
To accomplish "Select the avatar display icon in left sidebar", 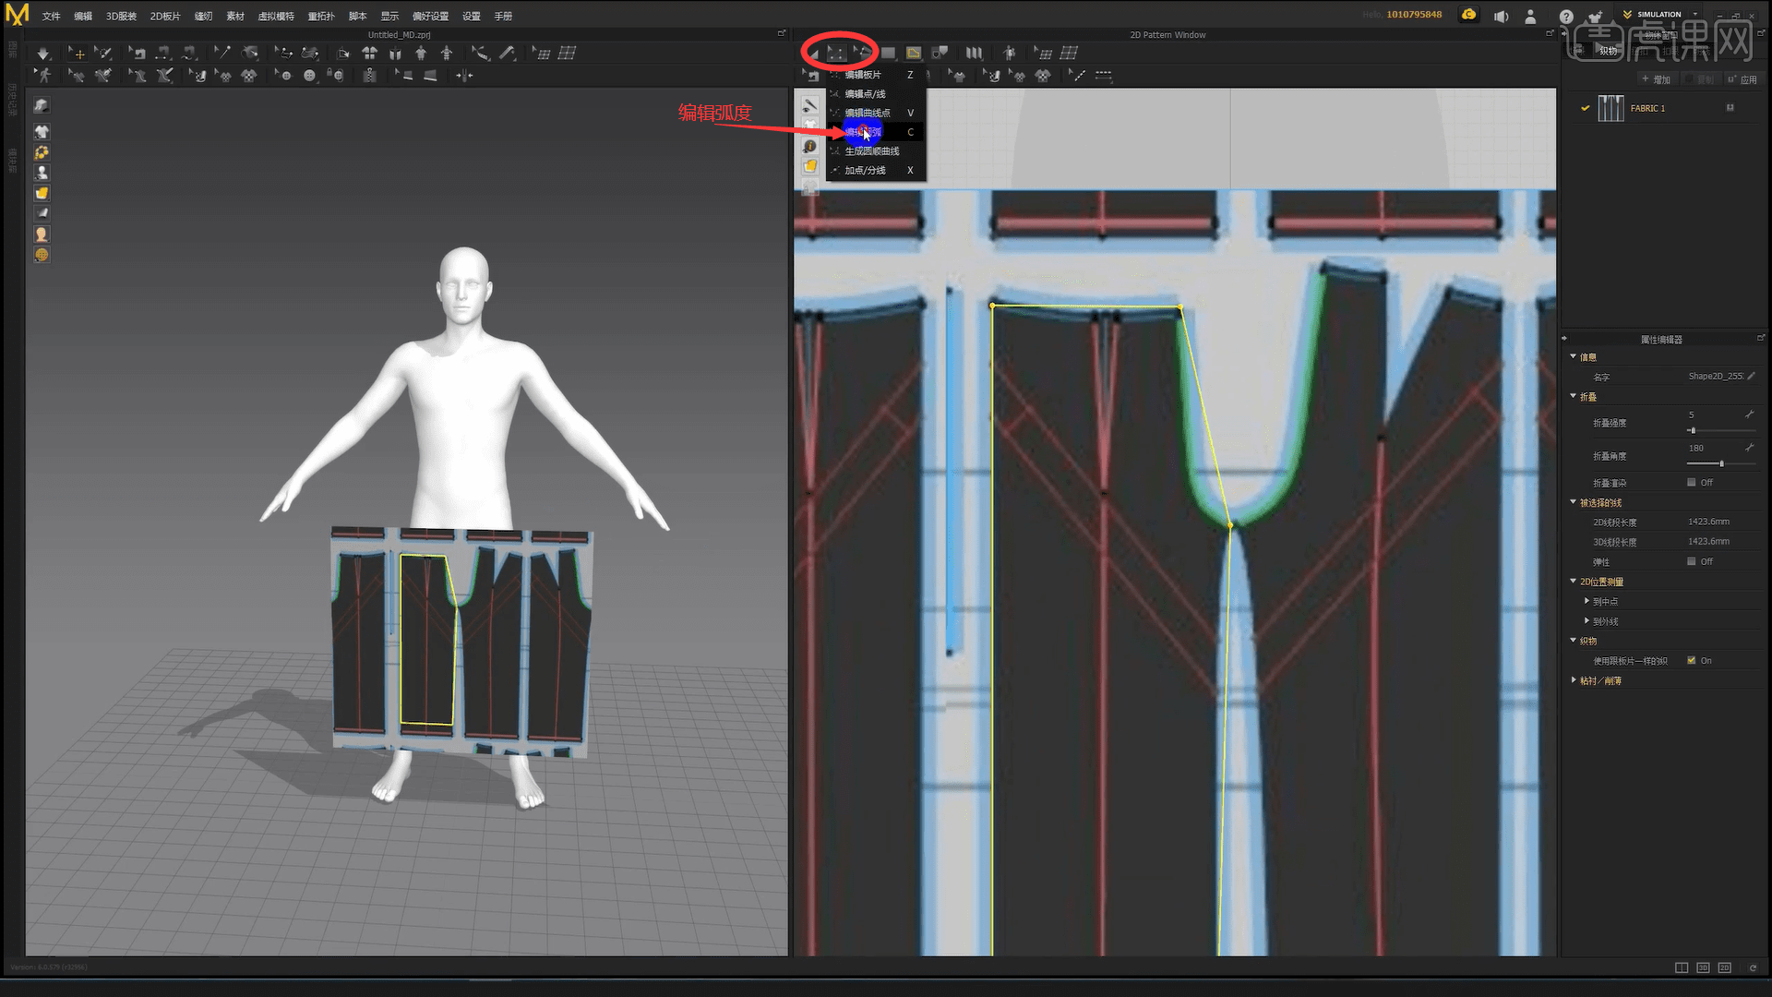I will 42,173.
